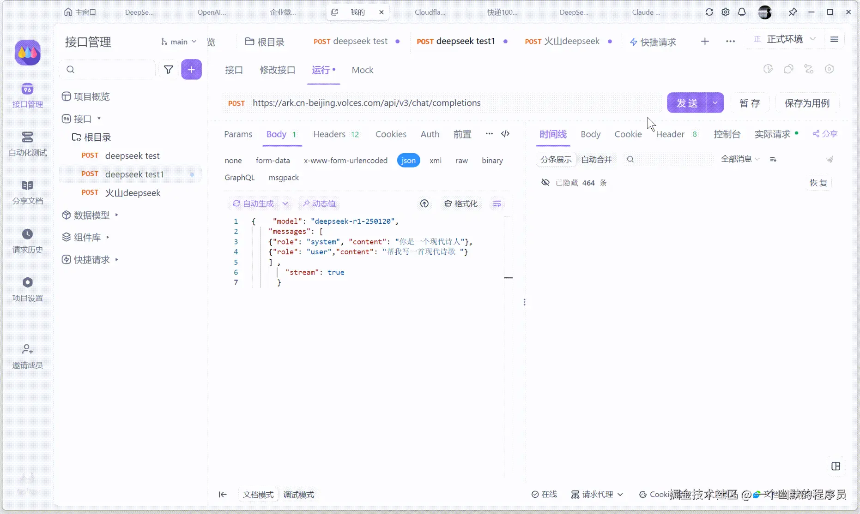Expand the 组件库 tree node

coord(108,237)
